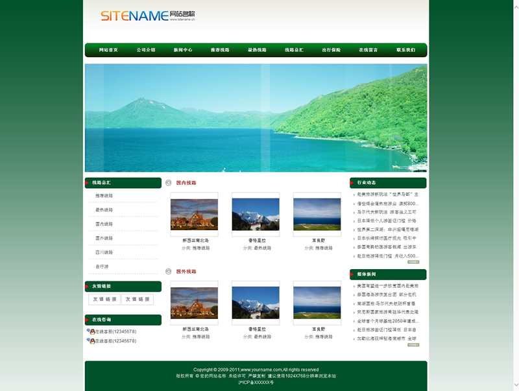This screenshot has width=519, height=391.
Task: Open the 新西兰南北岛 thumbnail under 国内线路
Action: pyautogui.click(x=194, y=214)
